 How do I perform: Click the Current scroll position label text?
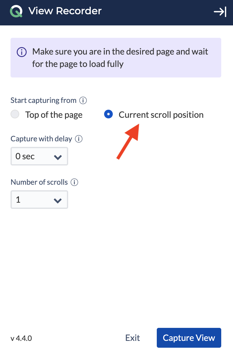pyautogui.click(x=161, y=115)
